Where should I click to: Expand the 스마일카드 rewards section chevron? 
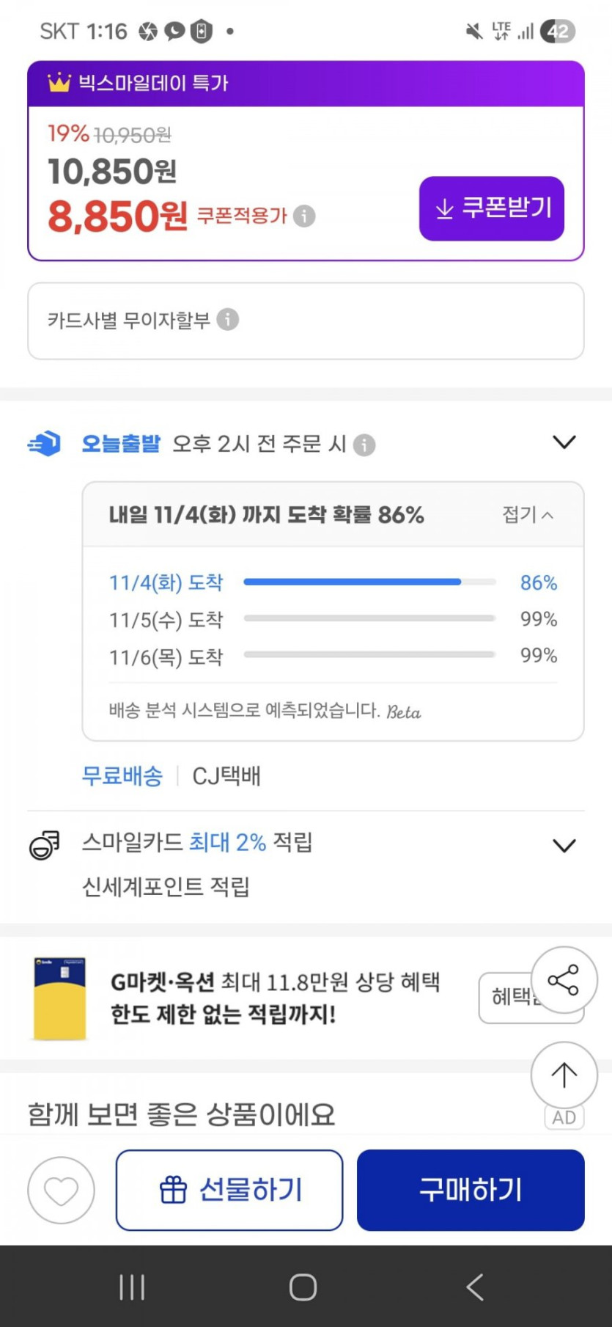pos(564,846)
